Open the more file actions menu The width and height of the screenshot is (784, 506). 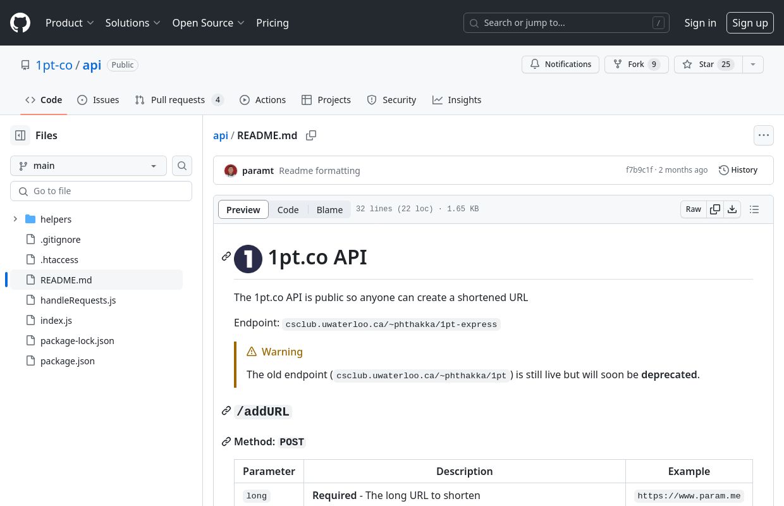tap(764, 135)
